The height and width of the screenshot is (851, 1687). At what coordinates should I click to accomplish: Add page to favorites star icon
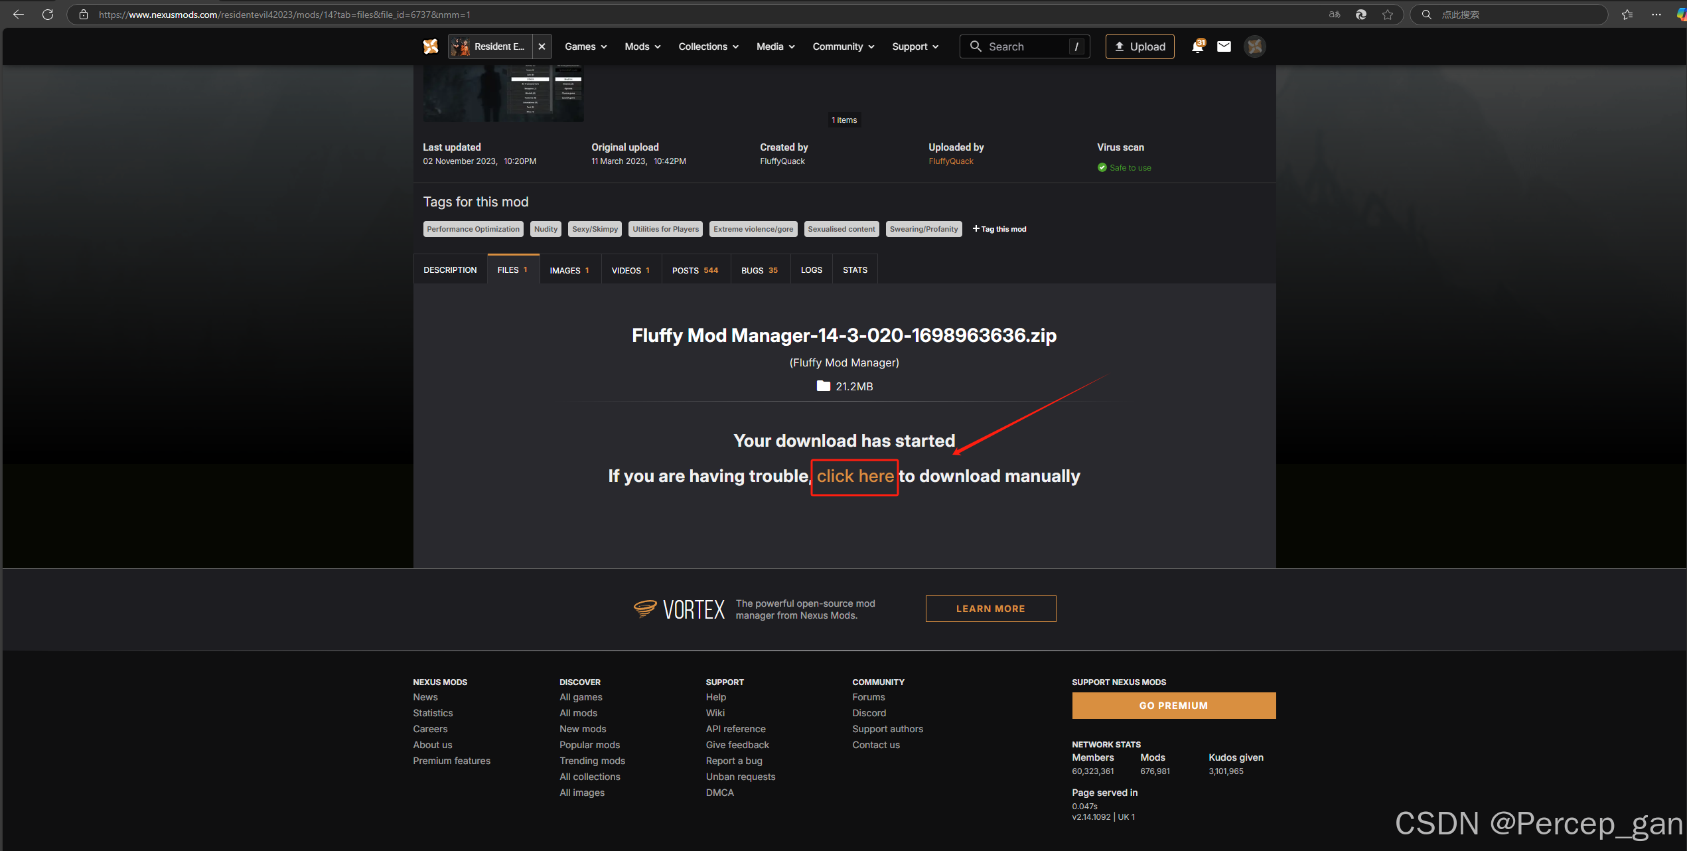click(x=1388, y=15)
